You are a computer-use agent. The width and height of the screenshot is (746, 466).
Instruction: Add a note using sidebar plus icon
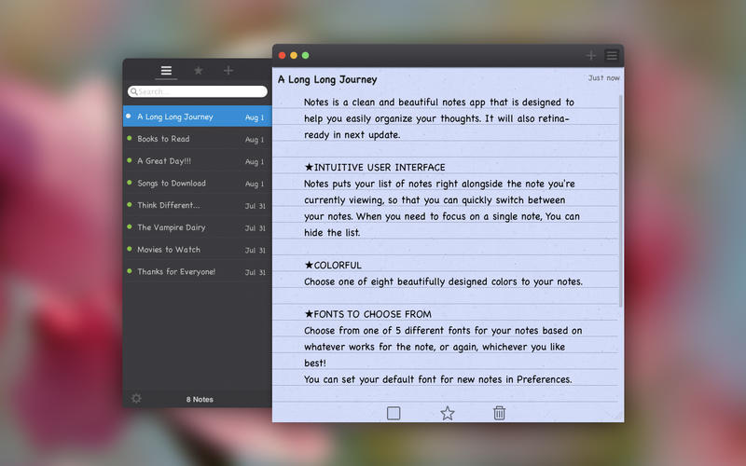pyautogui.click(x=228, y=71)
